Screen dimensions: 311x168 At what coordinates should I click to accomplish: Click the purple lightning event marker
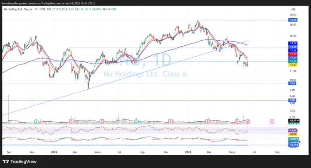click(x=248, y=121)
